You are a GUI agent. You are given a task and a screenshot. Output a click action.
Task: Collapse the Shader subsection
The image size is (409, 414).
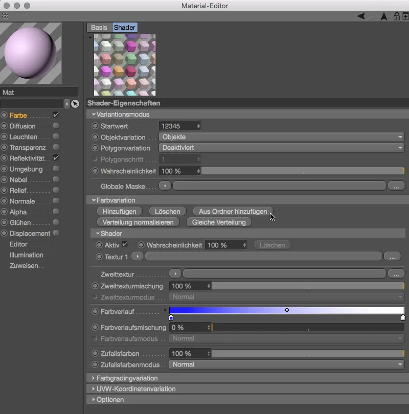pos(98,234)
